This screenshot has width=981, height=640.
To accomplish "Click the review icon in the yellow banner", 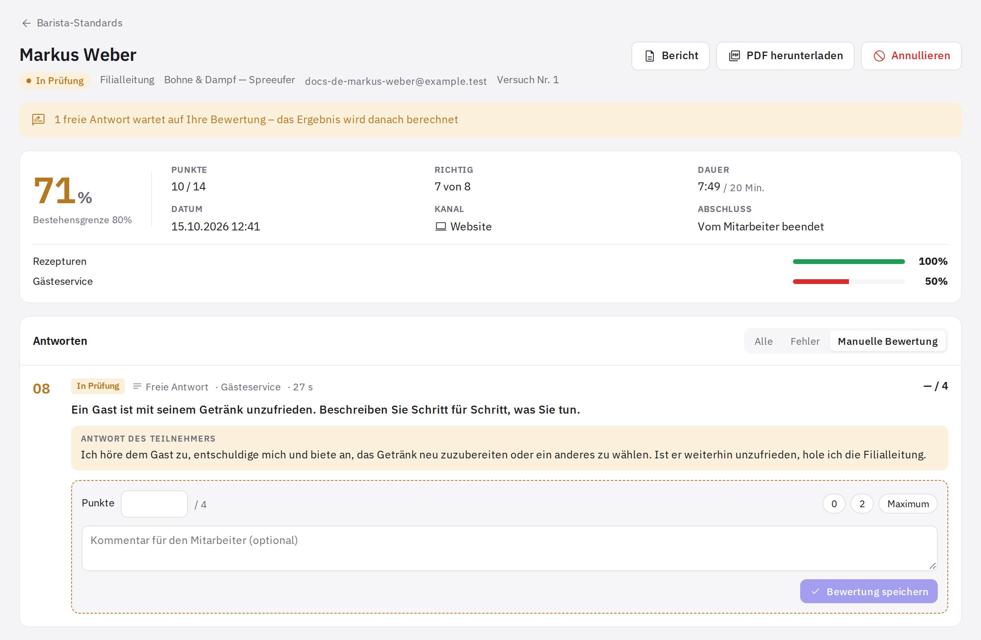I will [x=38, y=120].
